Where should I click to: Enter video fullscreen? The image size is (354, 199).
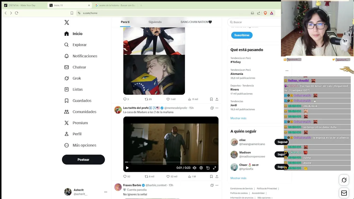tap(214, 168)
